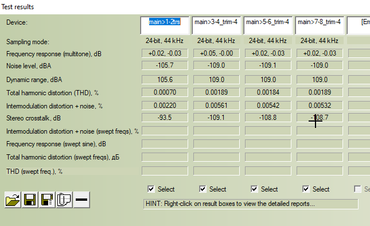The width and height of the screenshot is (370, 226).
Task: Click the 0.00542 intermodulation distortion box
Action: pos(268,106)
